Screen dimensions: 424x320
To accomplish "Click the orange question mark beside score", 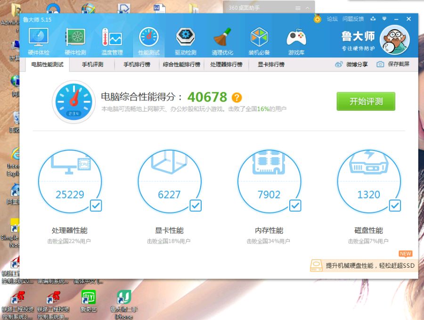I will [x=236, y=97].
